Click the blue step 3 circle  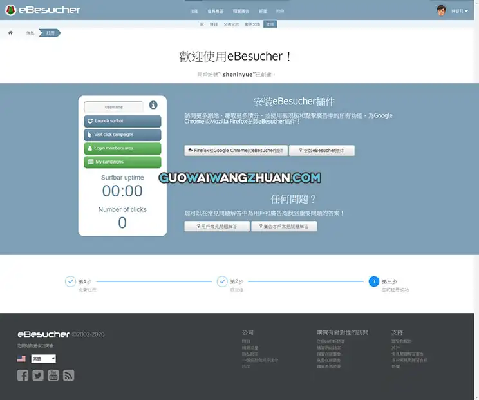[374, 281]
